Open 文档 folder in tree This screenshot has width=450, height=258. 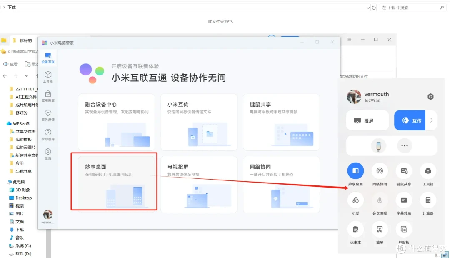[x=17, y=222]
